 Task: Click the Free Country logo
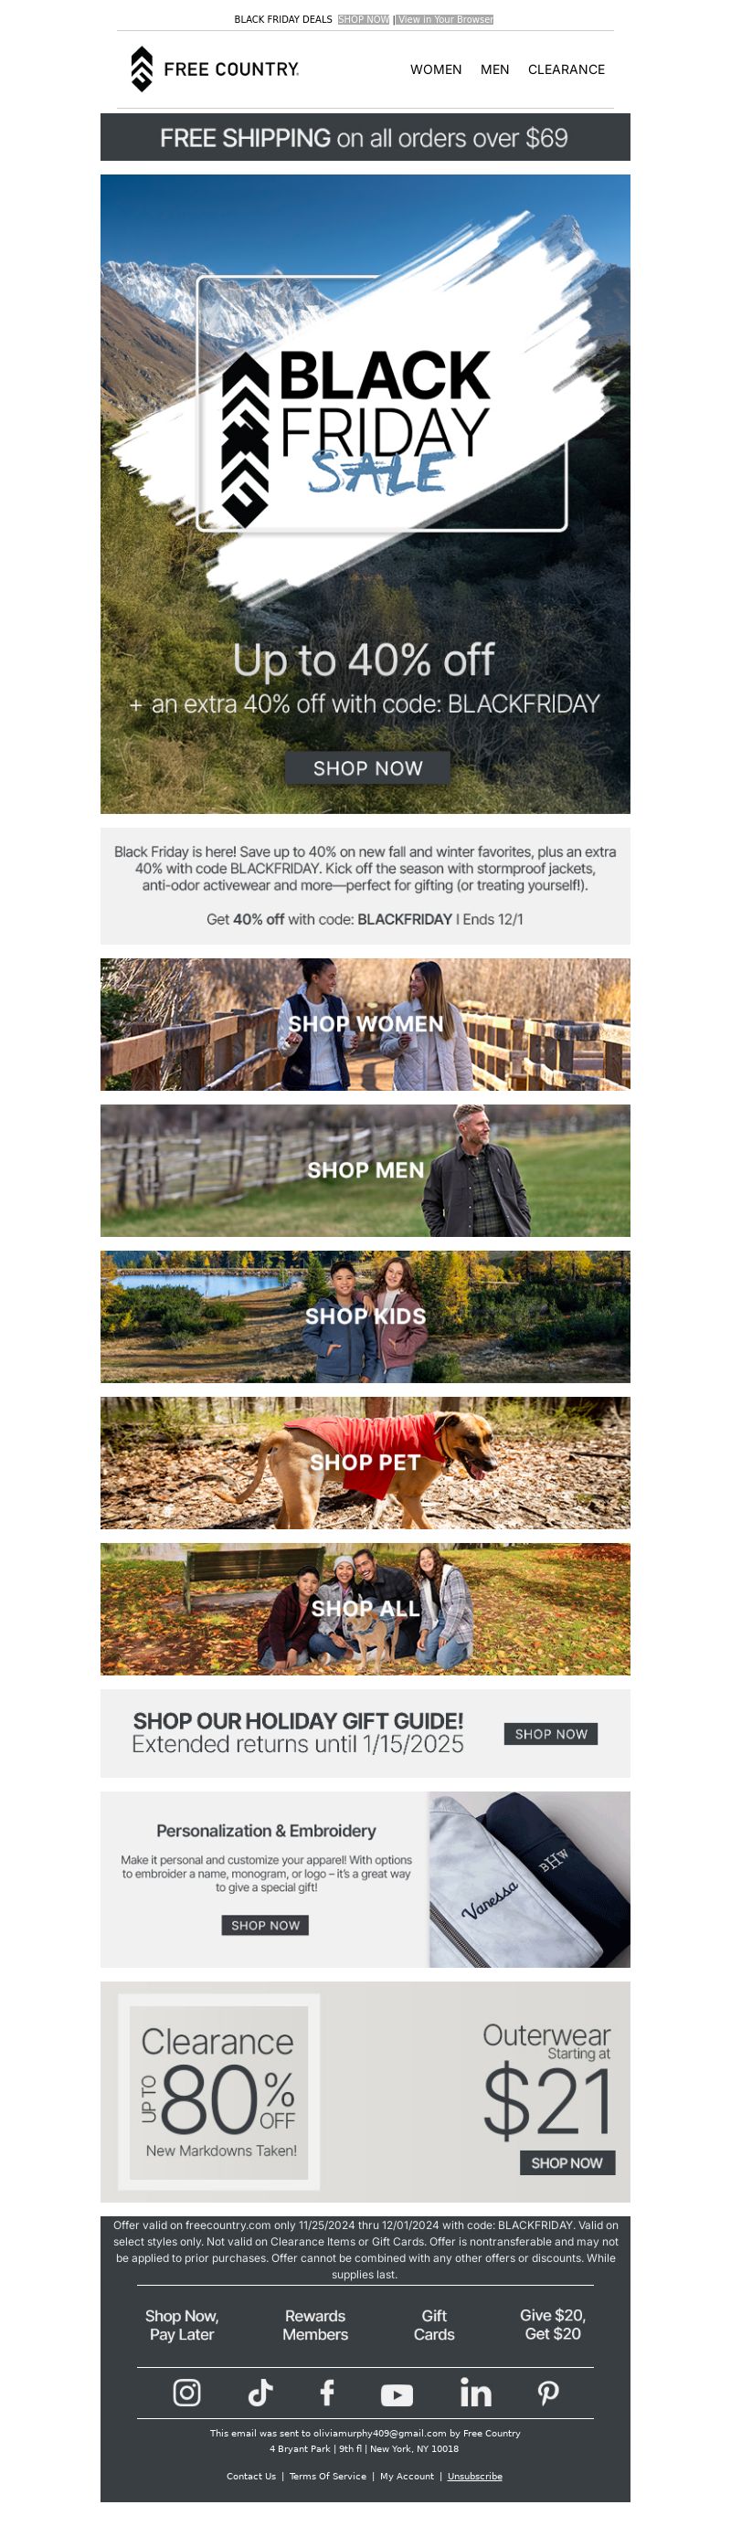pyautogui.click(x=215, y=69)
